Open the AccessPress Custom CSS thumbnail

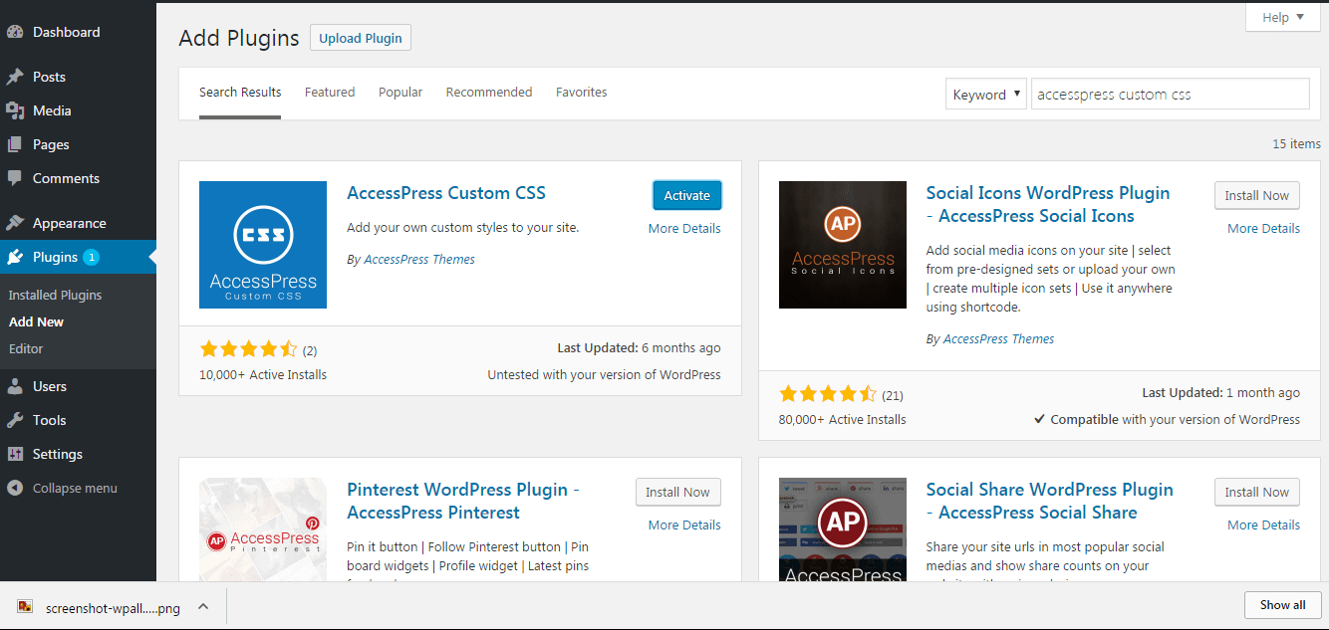click(x=263, y=245)
